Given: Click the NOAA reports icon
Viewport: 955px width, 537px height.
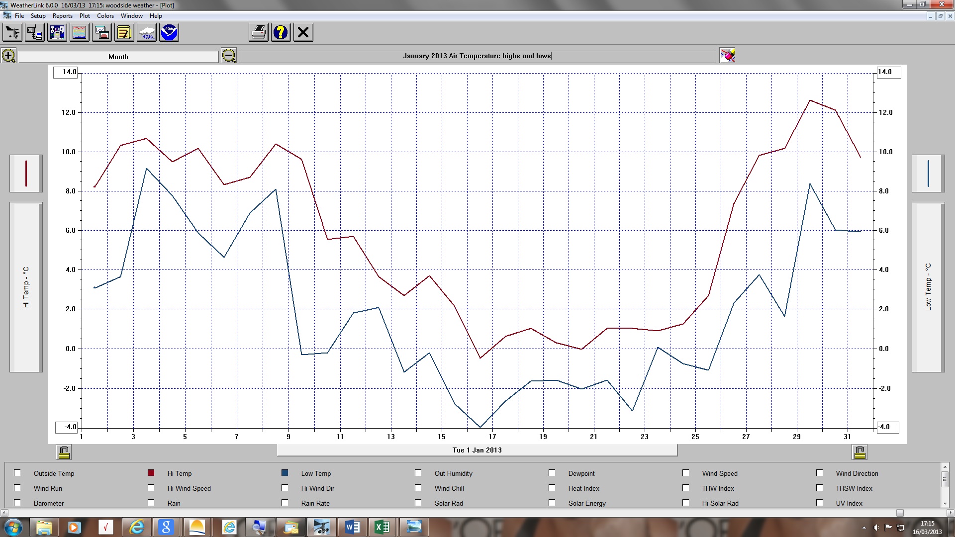Looking at the screenshot, I should click(x=169, y=33).
